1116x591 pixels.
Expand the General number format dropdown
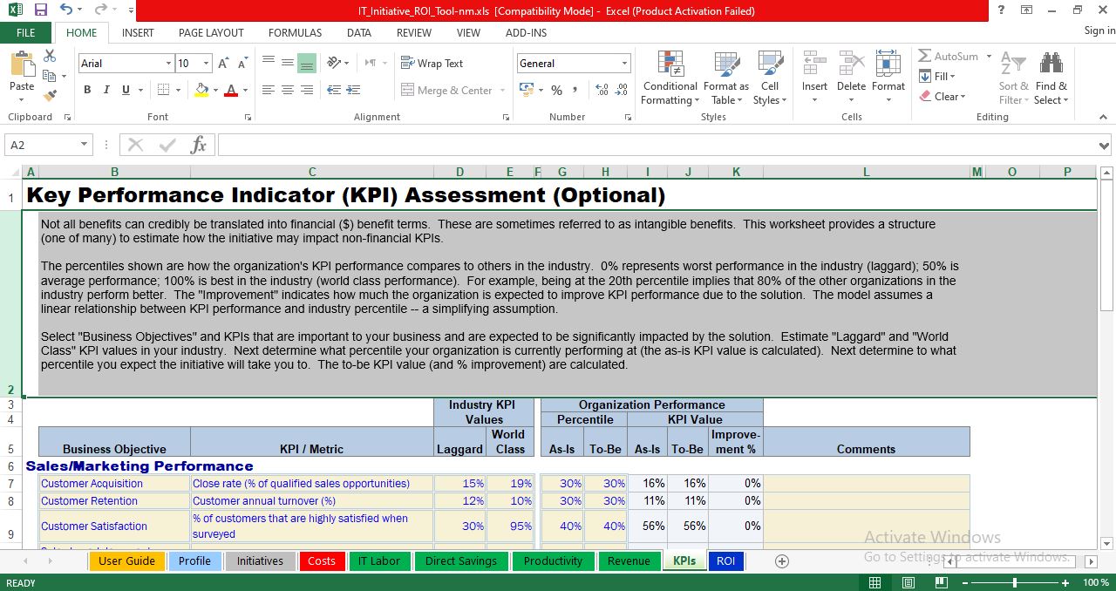pos(626,63)
